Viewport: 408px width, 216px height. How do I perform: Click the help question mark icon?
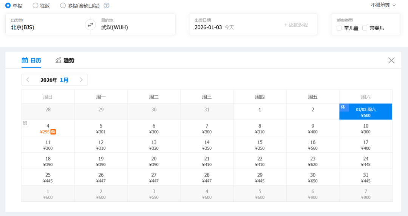(x=107, y=6)
